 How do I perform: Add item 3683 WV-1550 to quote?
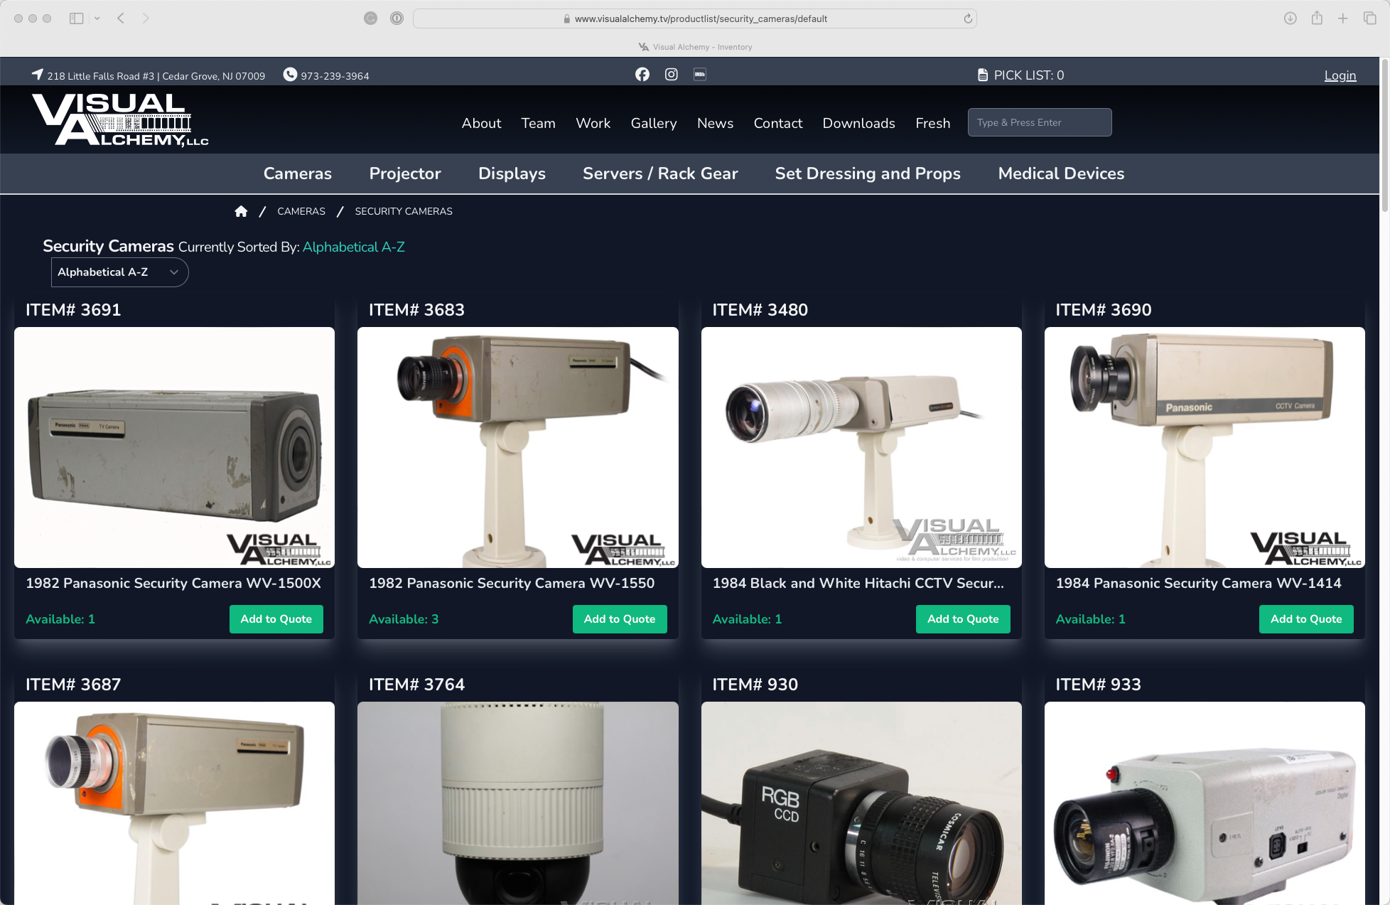[620, 619]
